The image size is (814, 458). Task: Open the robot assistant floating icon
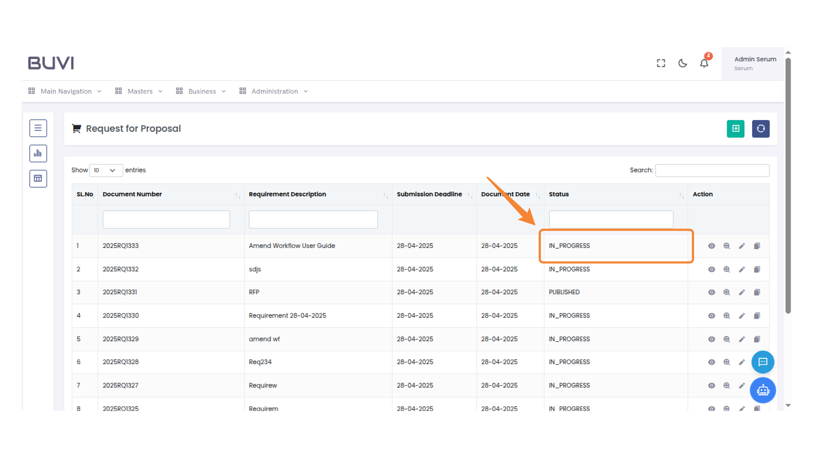(x=763, y=390)
